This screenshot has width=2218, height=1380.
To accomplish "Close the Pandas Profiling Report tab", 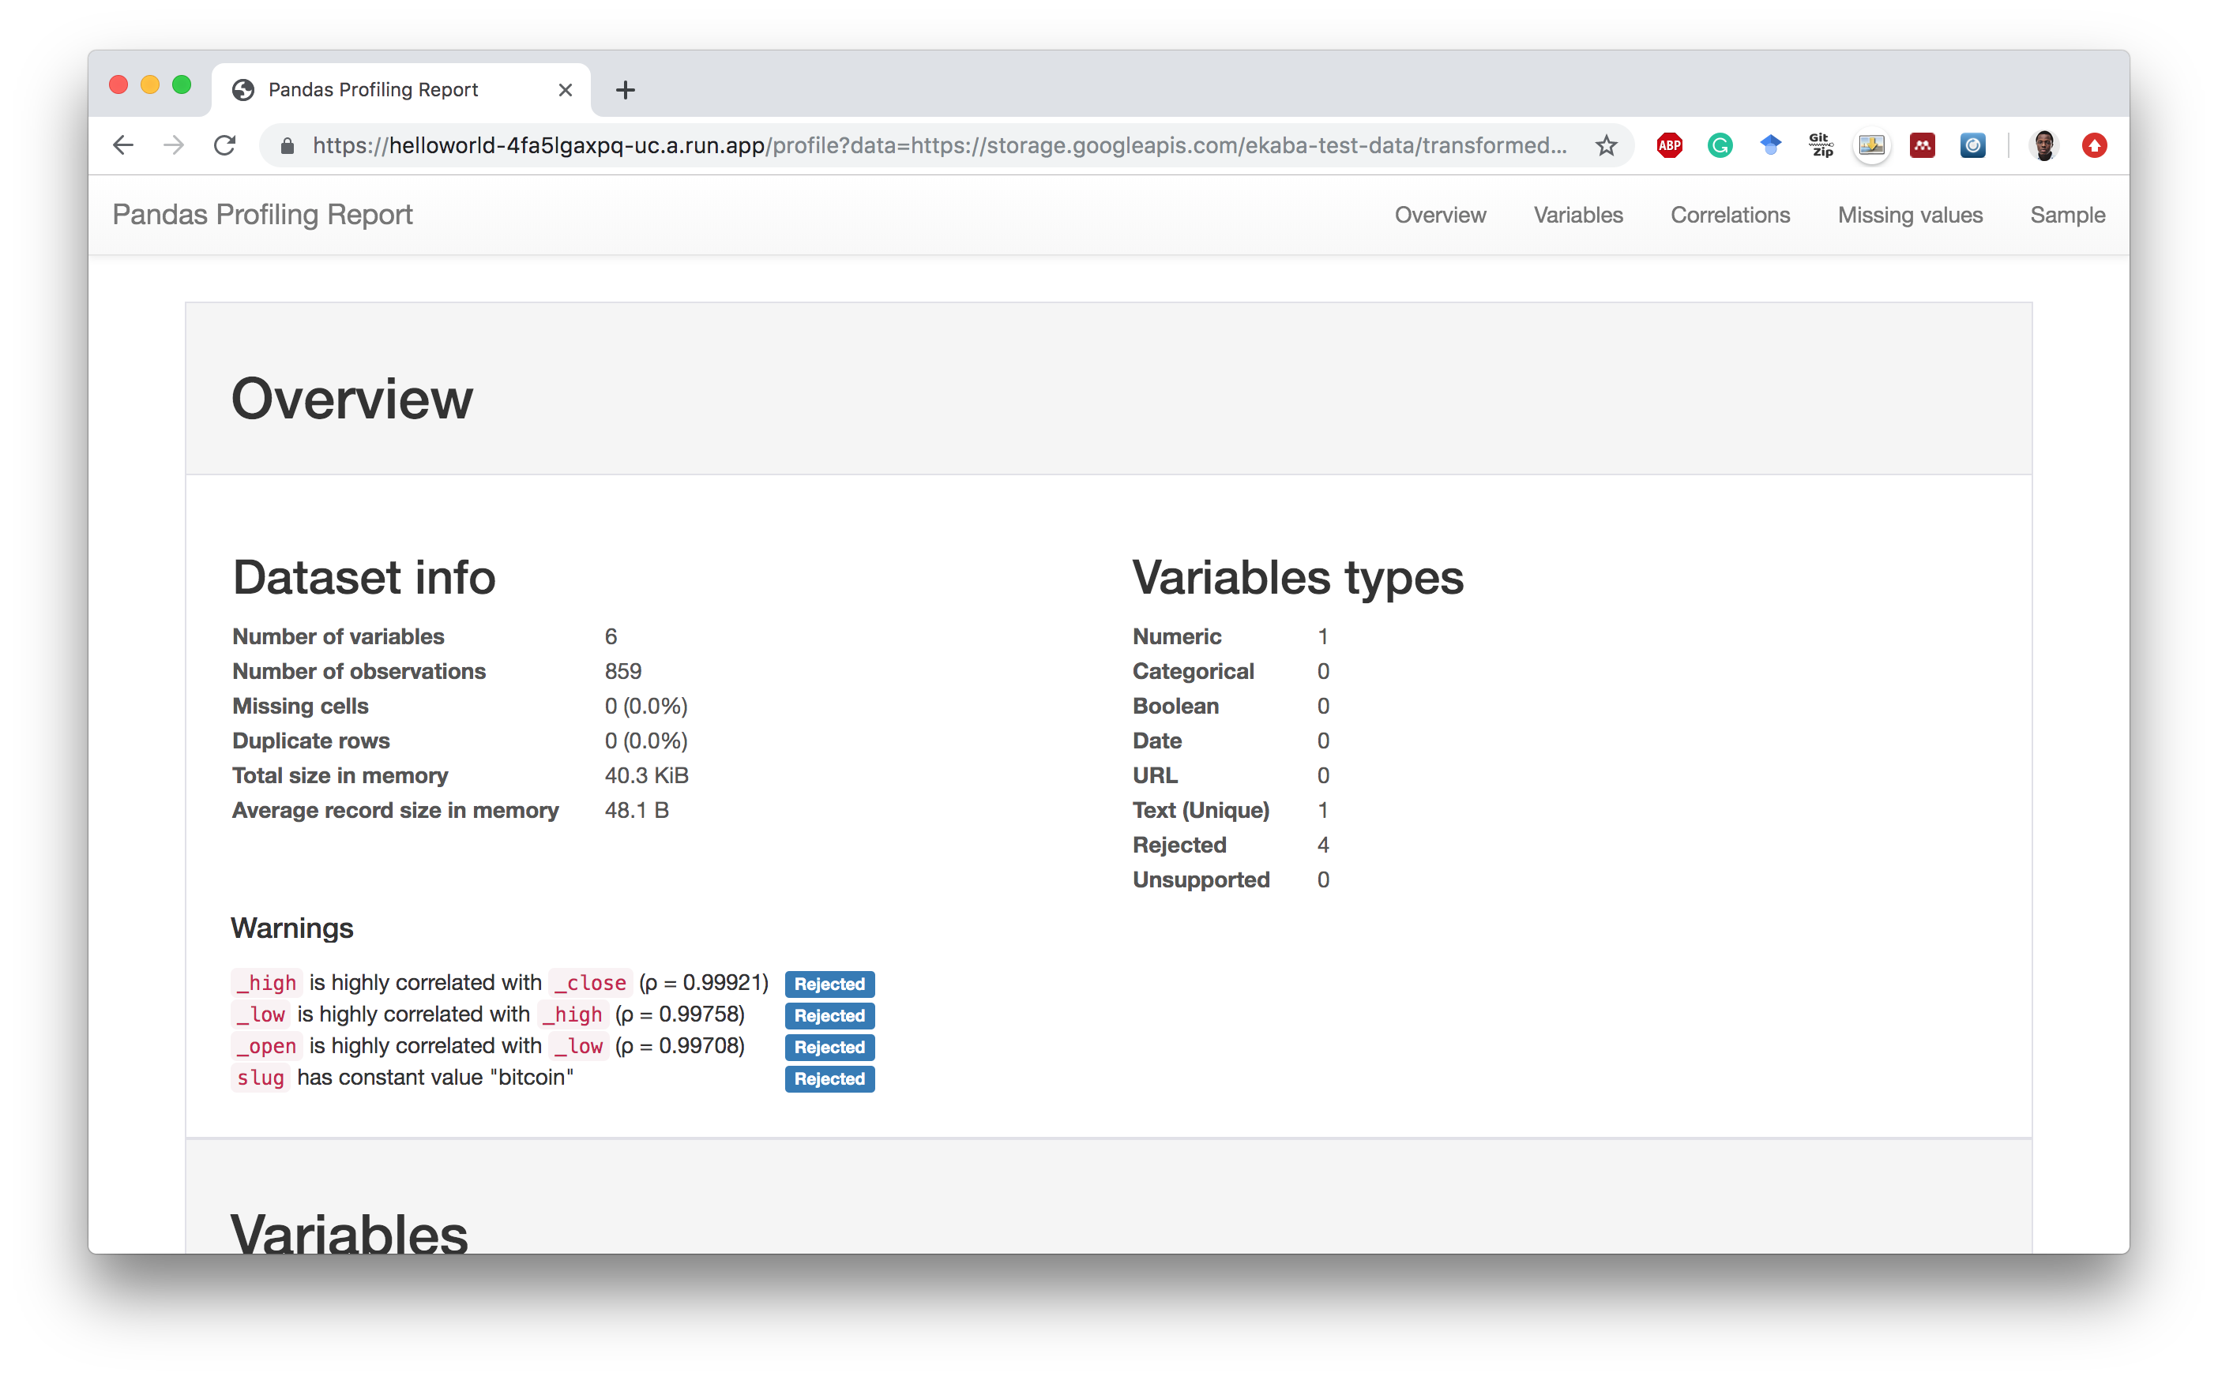I will (566, 89).
